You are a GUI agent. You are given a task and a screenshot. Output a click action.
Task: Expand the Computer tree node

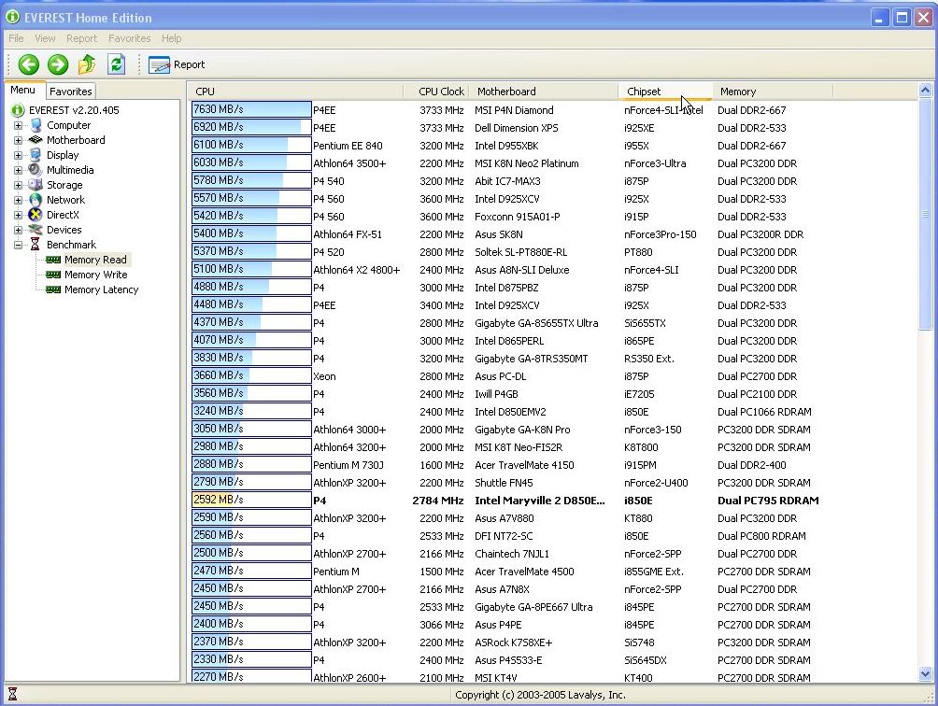coord(18,125)
